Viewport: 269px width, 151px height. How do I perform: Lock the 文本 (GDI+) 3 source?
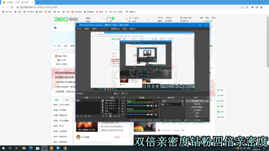pyautogui.click(x=122, y=108)
